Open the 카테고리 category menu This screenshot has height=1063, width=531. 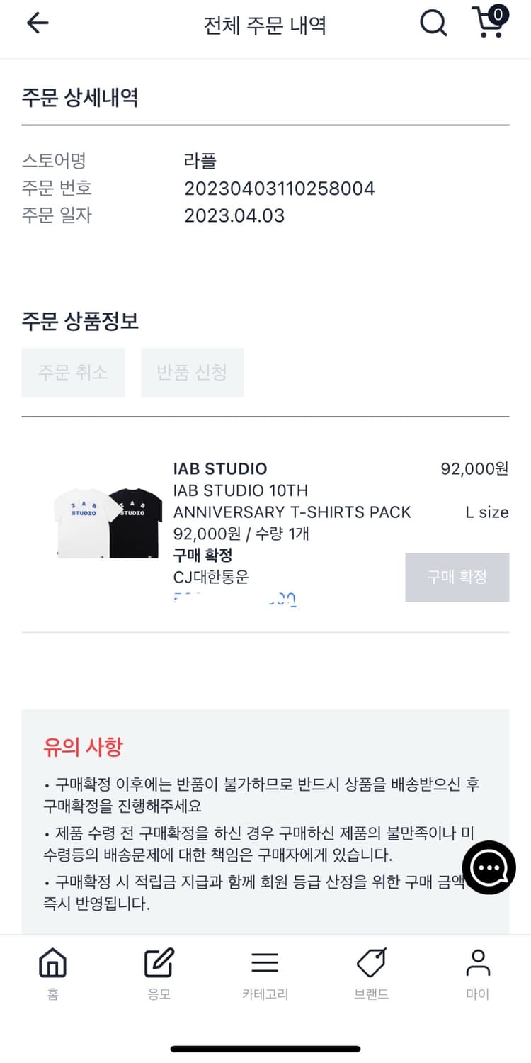pyautogui.click(x=265, y=973)
